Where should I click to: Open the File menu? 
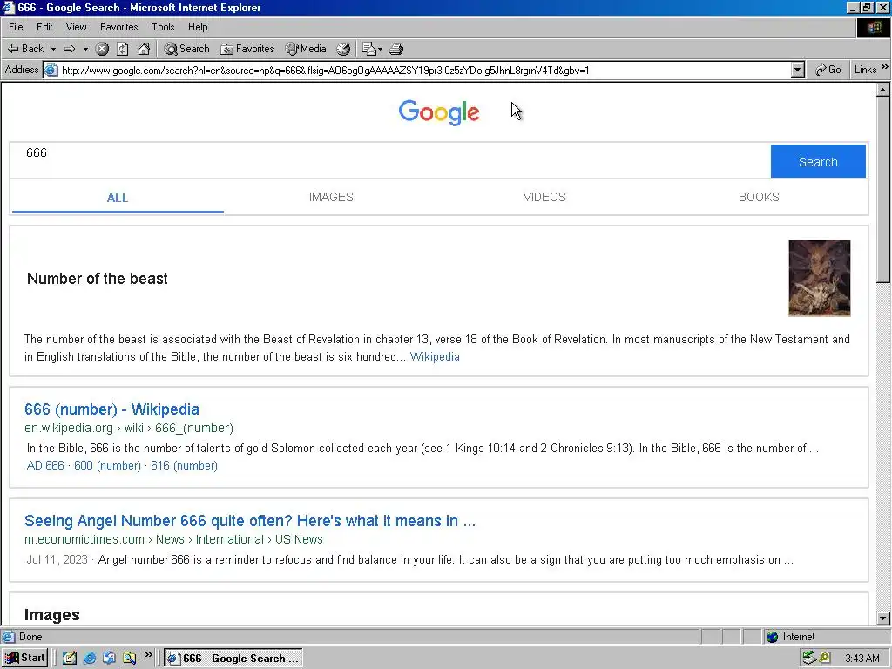(x=16, y=27)
